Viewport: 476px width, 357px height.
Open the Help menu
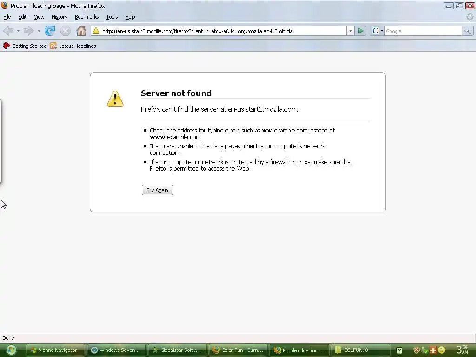point(130,17)
